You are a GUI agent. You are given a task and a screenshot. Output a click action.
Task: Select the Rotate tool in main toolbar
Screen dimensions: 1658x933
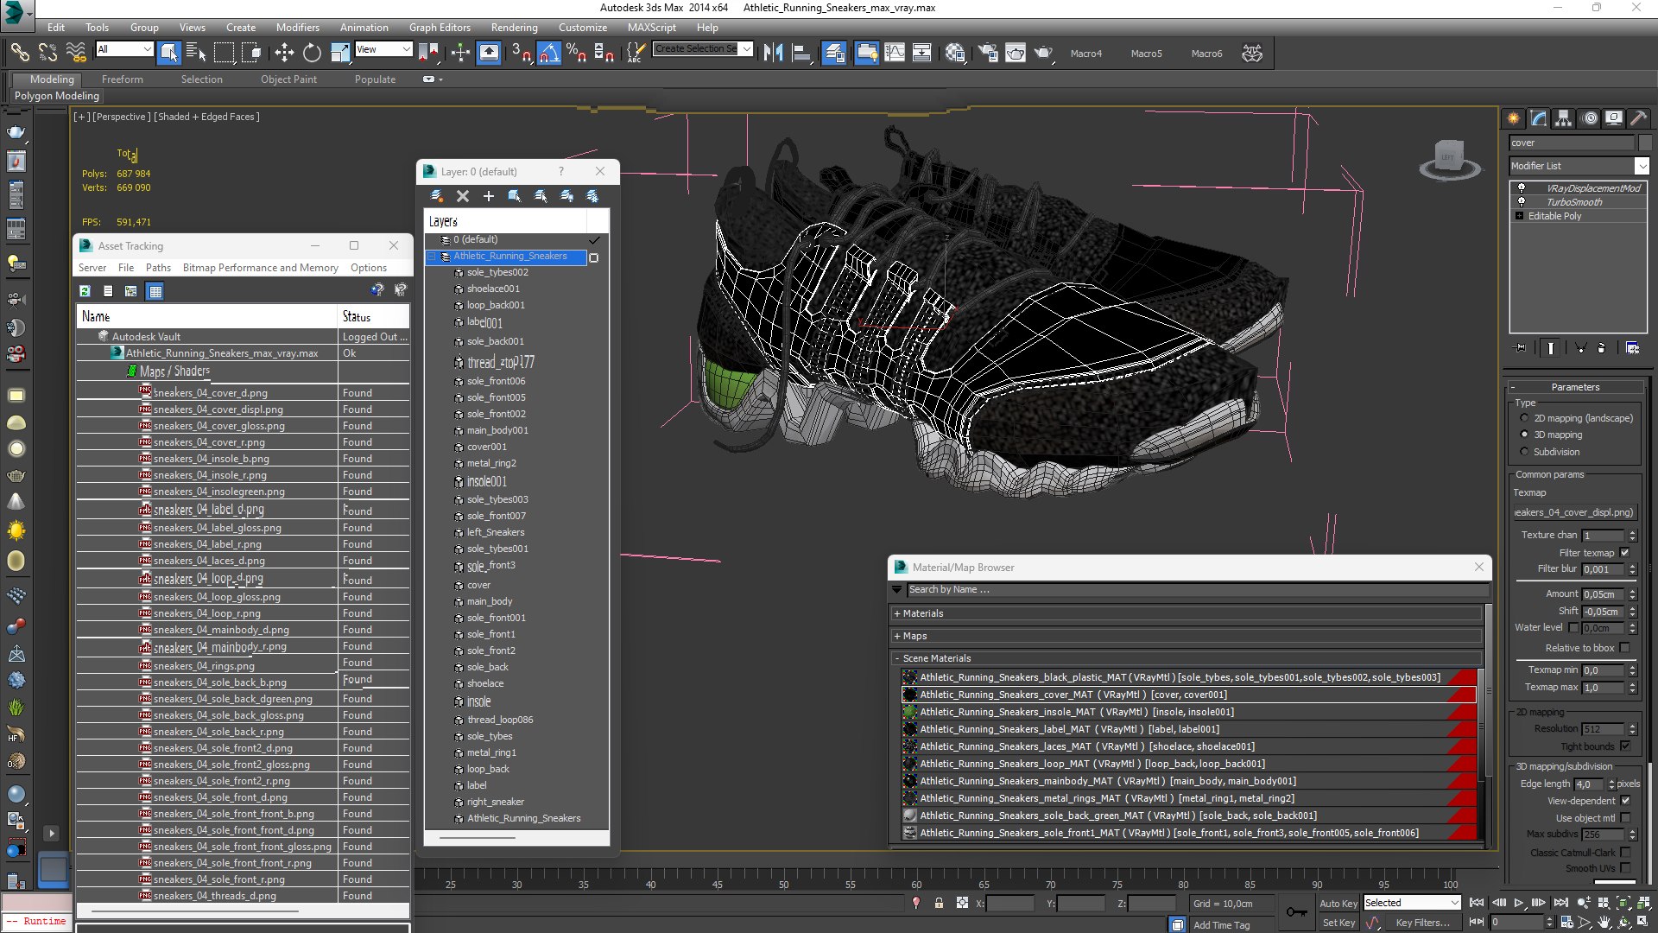pyautogui.click(x=312, y=53)
